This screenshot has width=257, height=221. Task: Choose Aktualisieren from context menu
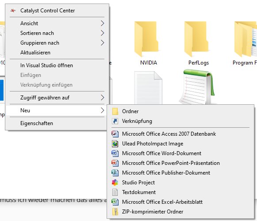tap(57, 53)
